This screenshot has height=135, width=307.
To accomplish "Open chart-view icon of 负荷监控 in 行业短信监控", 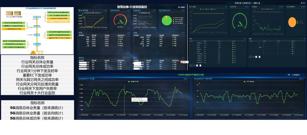I will [x=154, y=10].
